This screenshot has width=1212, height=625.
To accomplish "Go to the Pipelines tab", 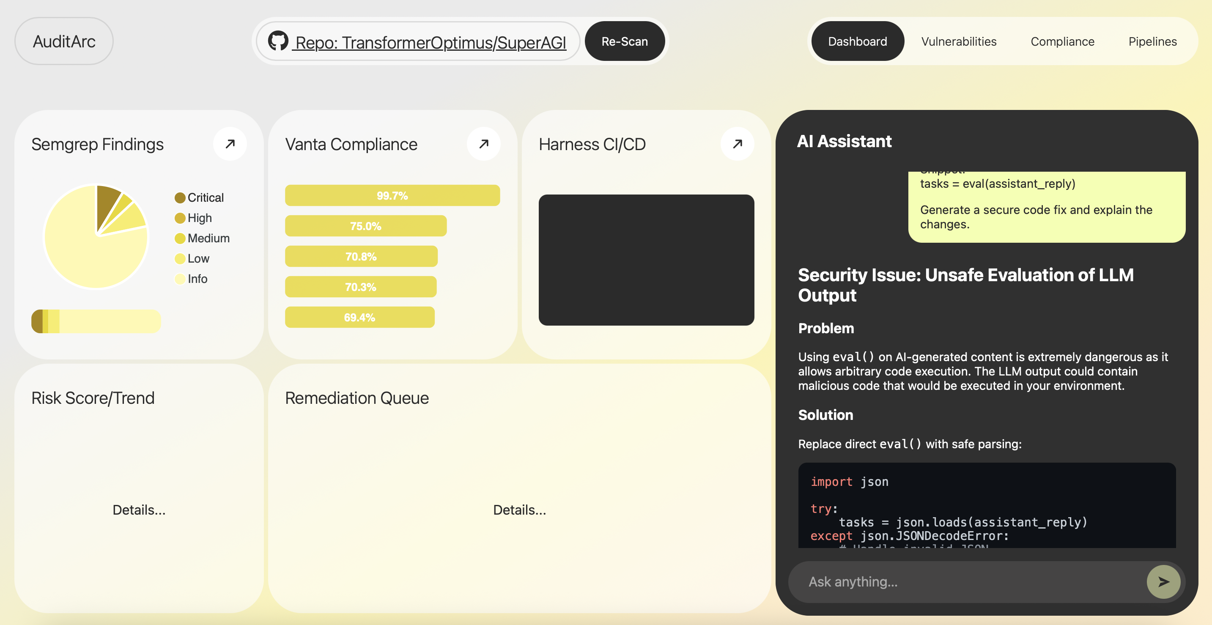I will (1152, 41).
